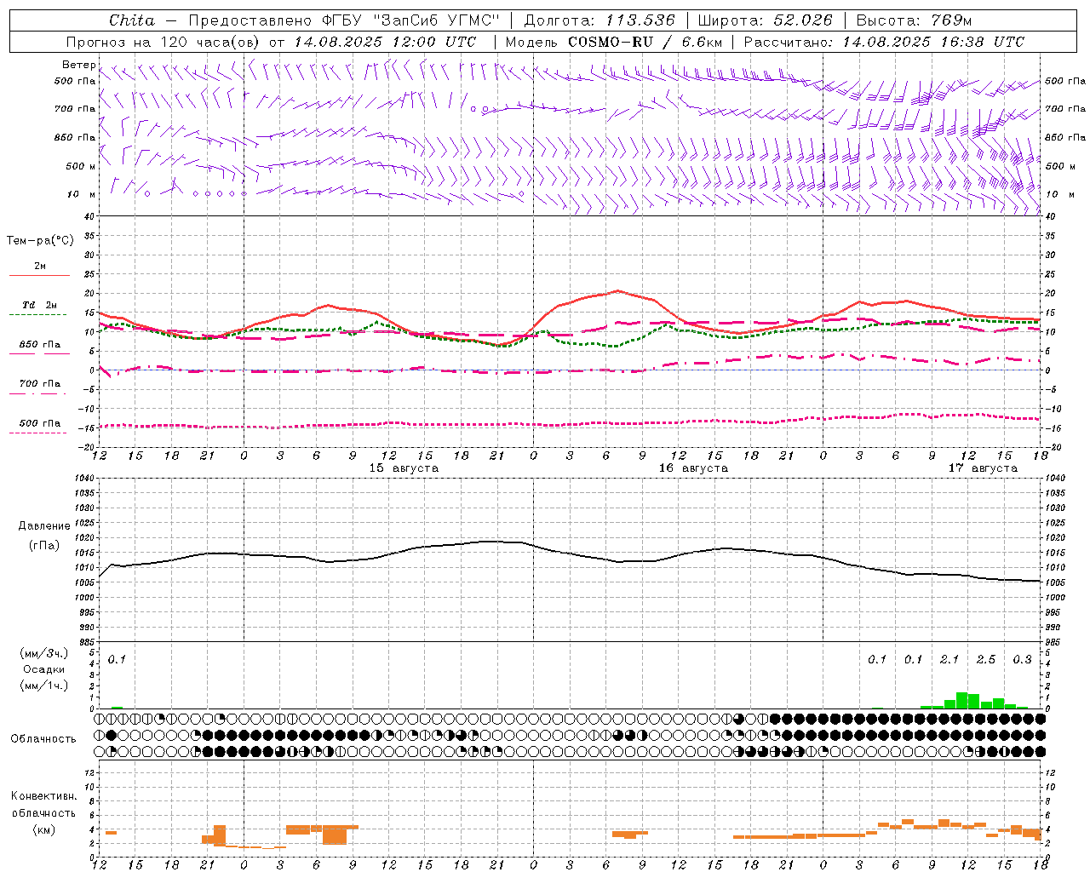
Task: Click the station name 'Chita' in header
Action: click(132, 20)
